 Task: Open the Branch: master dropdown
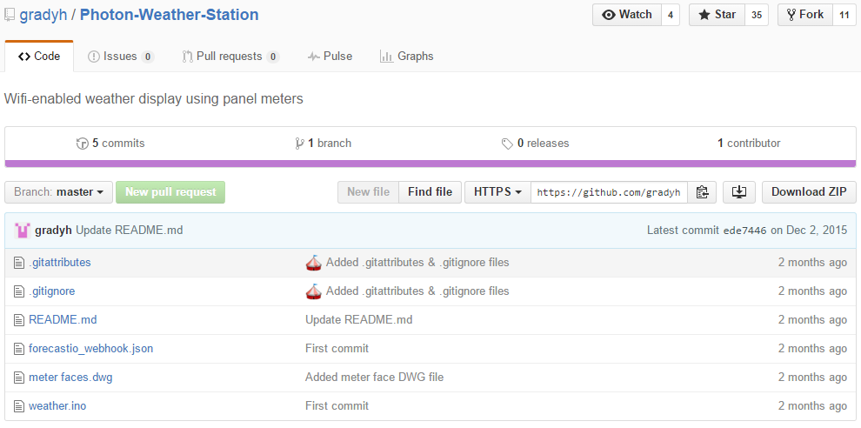click(x=59, y=192)
